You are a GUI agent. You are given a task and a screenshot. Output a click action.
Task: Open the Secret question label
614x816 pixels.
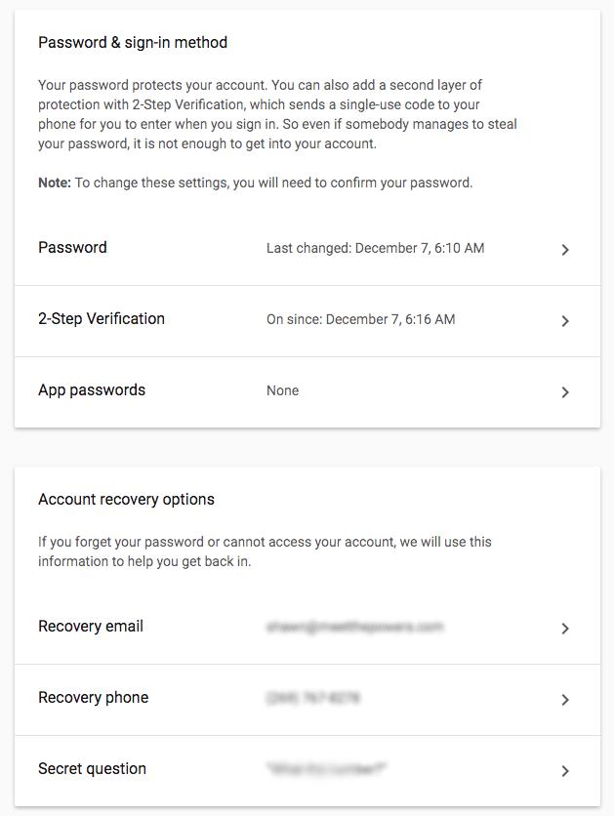tap(92, 769)
